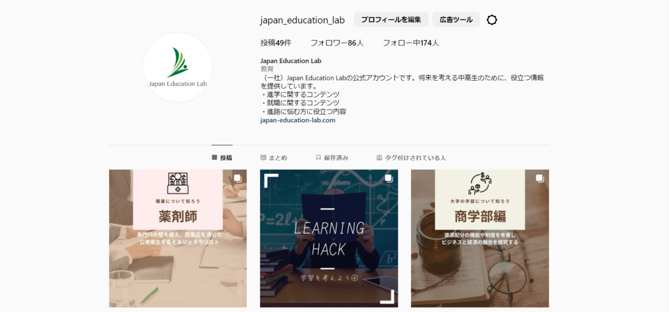Open the 薬剤師 post thumbnail
The height and width of the screenshot is (312, 669).
(x=178, y=238)
